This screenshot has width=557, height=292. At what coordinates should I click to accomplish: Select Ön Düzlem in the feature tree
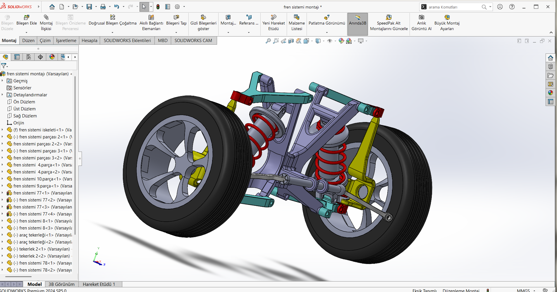[x=24, y=102]
